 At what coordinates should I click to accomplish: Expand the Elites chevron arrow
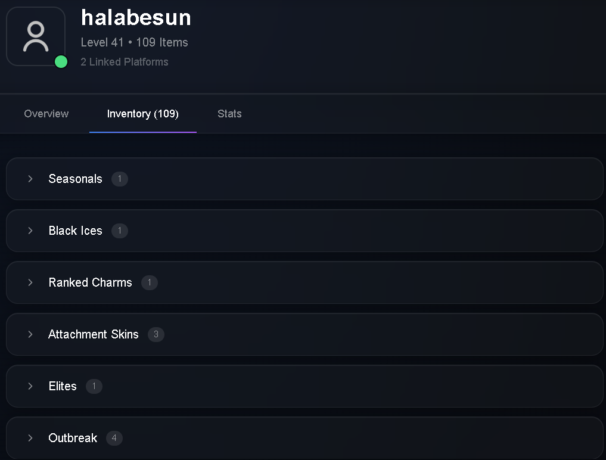pos(30,386)
